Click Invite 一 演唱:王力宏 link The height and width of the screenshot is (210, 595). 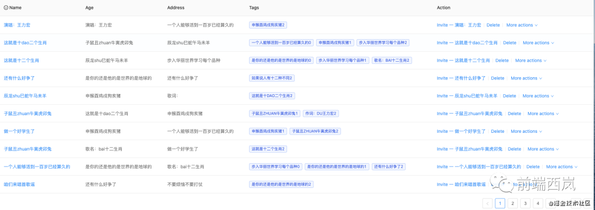pos(459,25)
